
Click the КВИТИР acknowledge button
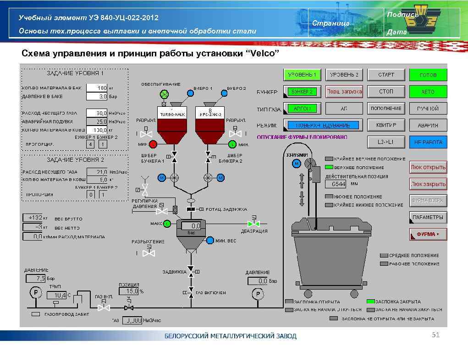point(386,126)
